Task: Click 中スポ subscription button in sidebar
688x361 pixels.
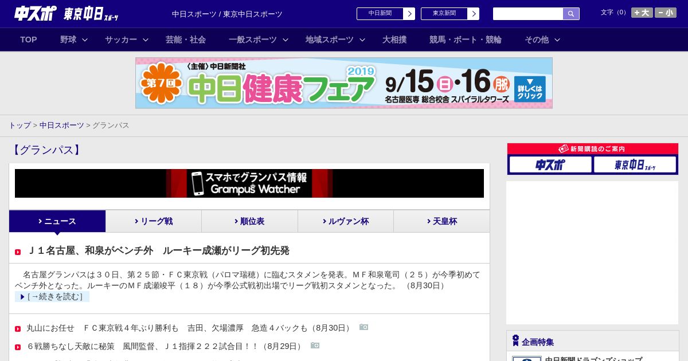Action: (x=550, y=165)
